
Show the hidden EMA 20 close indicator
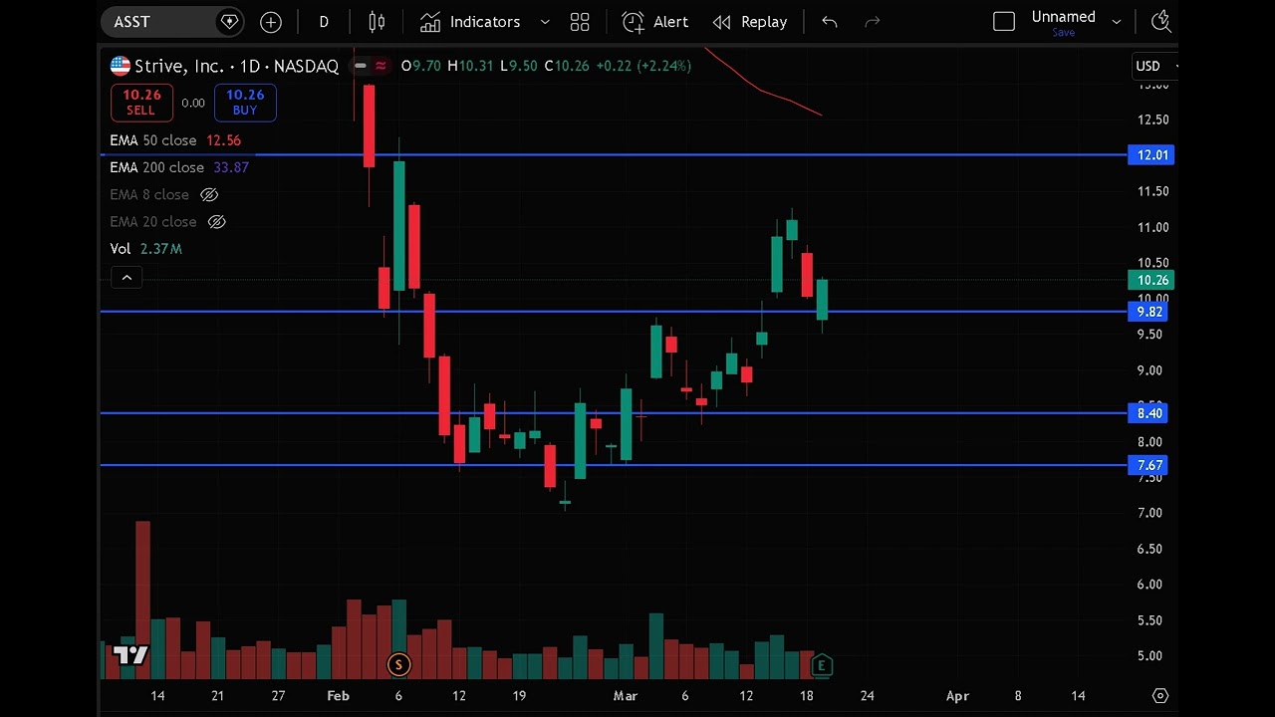pos(216,221)
